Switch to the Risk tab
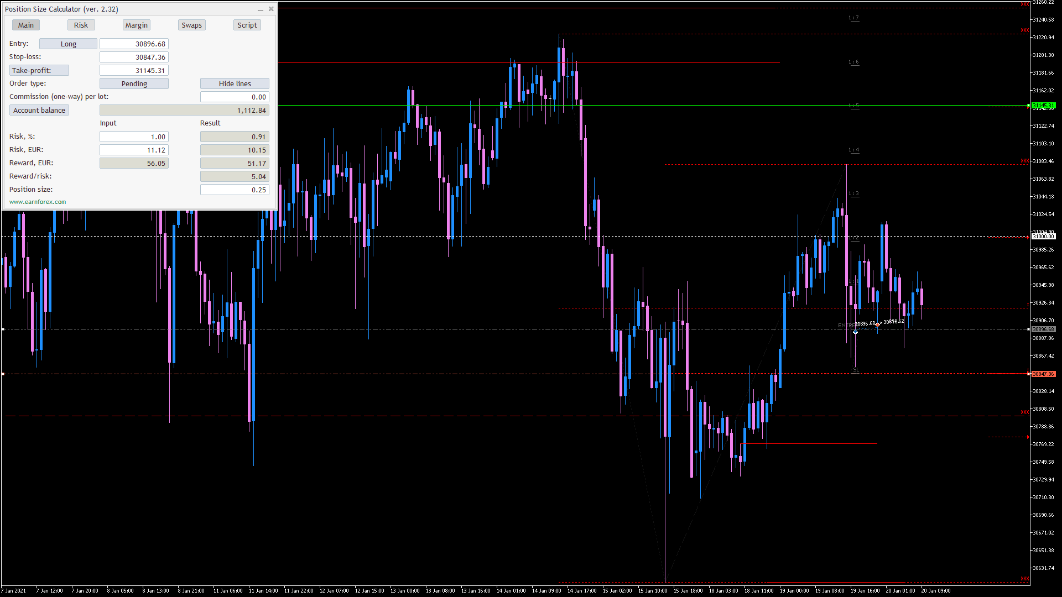The image size is (1062, 597). point(81,25)
